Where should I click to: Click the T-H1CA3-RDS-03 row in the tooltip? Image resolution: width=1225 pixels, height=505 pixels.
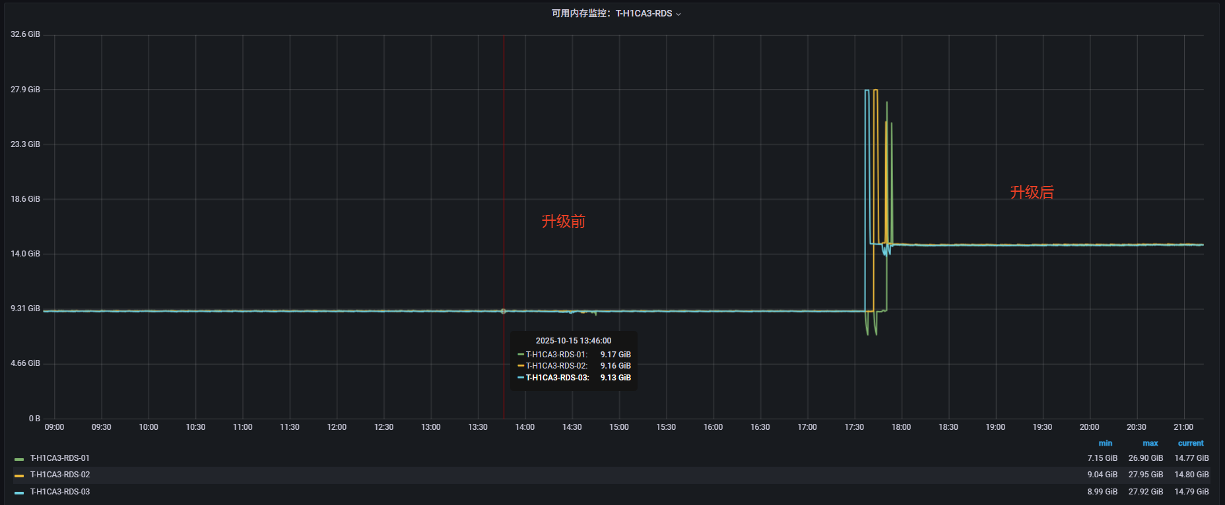[x=574, y=378]
